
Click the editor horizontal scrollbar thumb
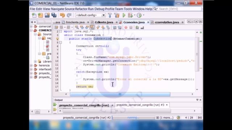point(120,94)
